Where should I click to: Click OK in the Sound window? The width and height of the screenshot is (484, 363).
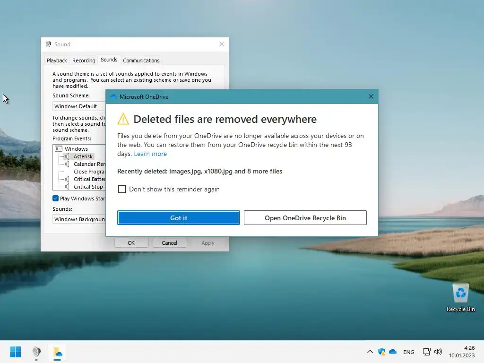[x=131, y=243]
